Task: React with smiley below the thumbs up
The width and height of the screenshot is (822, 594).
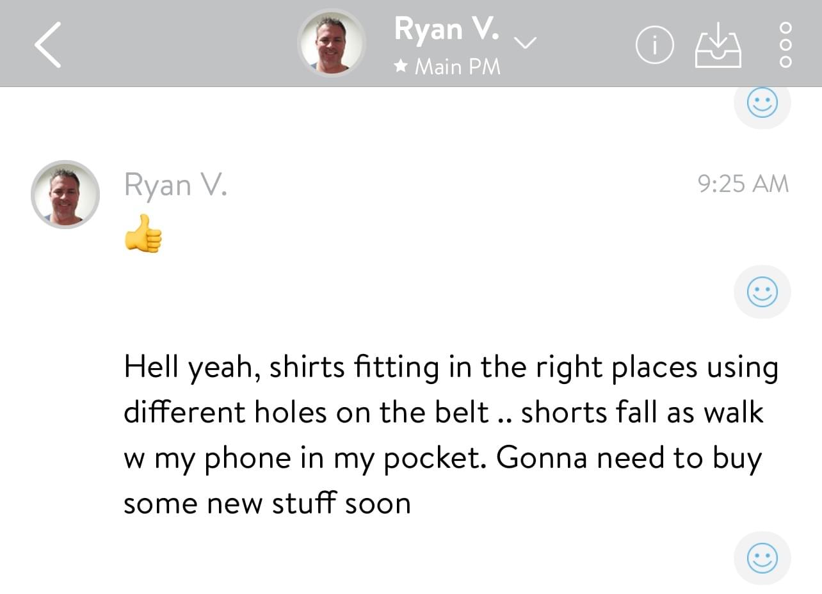Action: pyautogui.click(x=762, y=292)
